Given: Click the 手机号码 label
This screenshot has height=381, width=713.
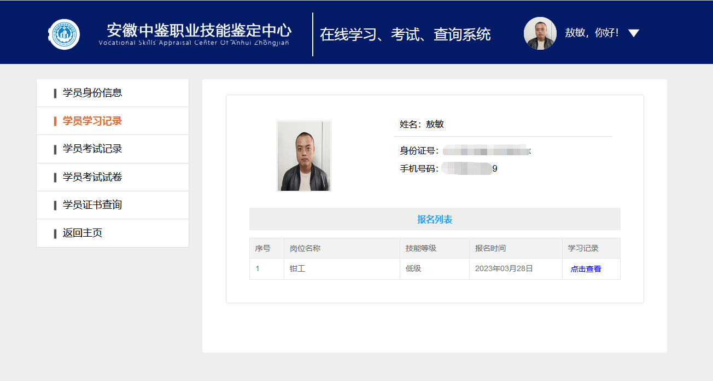Looking at the screenshot, I should (x=419, y=169).
